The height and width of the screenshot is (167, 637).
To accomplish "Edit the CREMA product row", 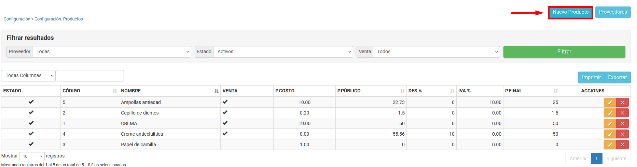I will (x=610, y=123).
